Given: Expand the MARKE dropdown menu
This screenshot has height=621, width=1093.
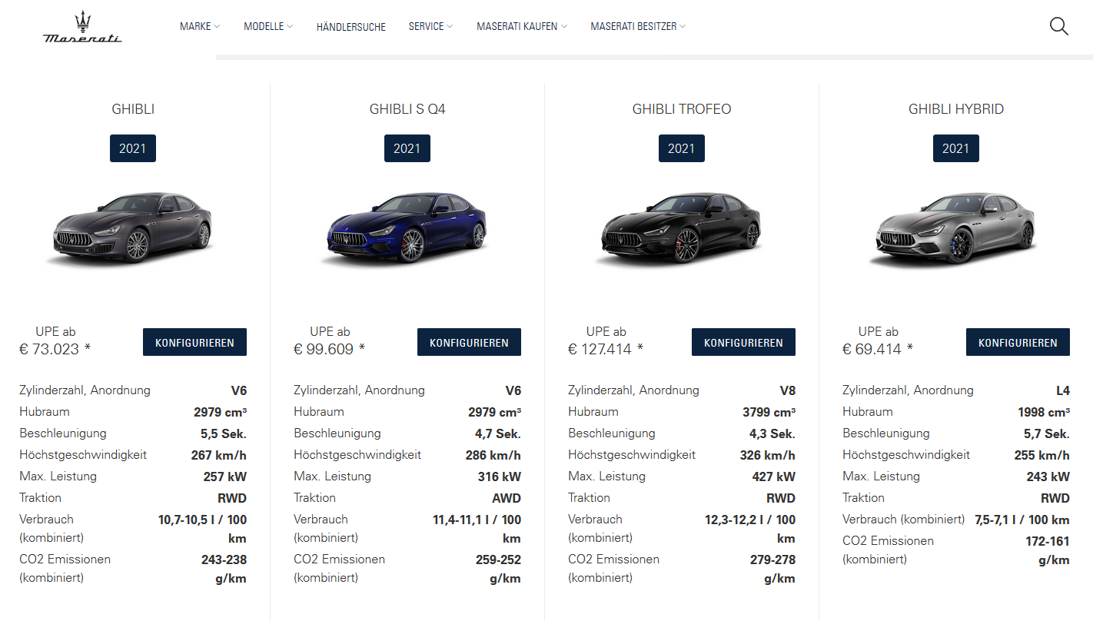Looking at the screenshot, I should 200,26.
